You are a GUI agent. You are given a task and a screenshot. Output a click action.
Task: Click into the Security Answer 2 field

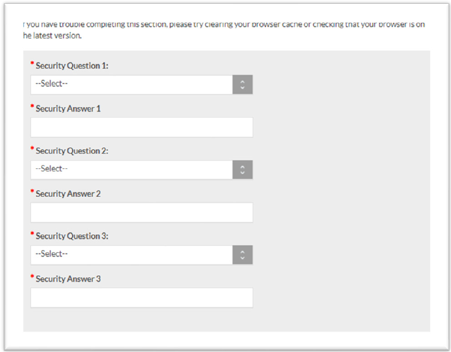[x=141, y=212]
